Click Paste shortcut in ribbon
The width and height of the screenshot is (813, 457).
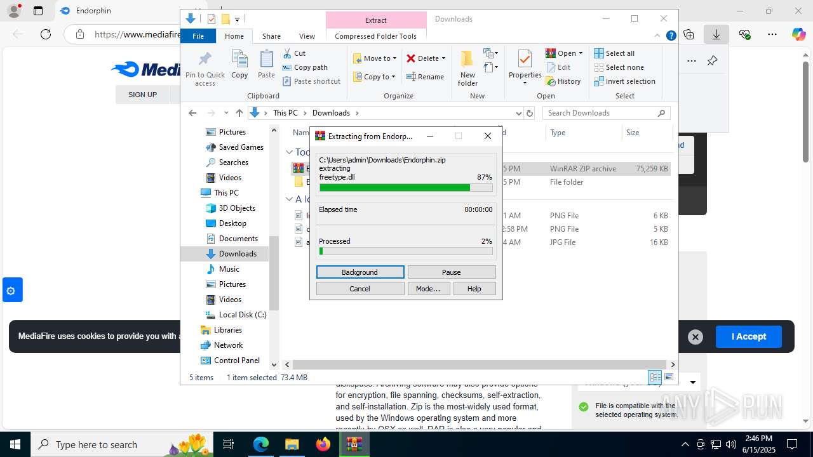(x=311, y=81)
